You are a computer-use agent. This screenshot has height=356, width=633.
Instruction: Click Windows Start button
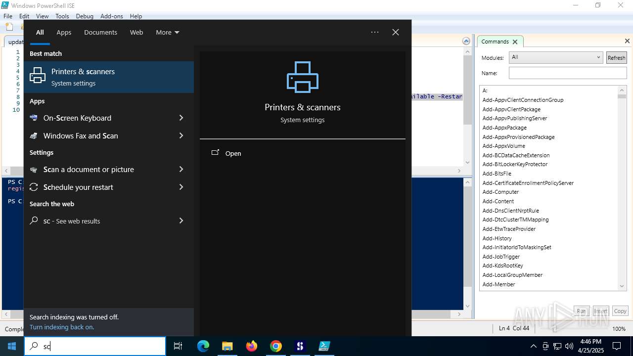pos(12,346)
